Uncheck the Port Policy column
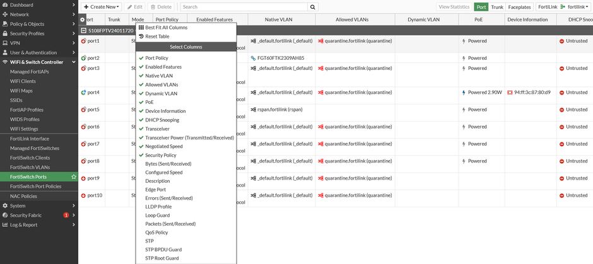Viewport: 593px width, 264px height. click(x=156, y=58)
